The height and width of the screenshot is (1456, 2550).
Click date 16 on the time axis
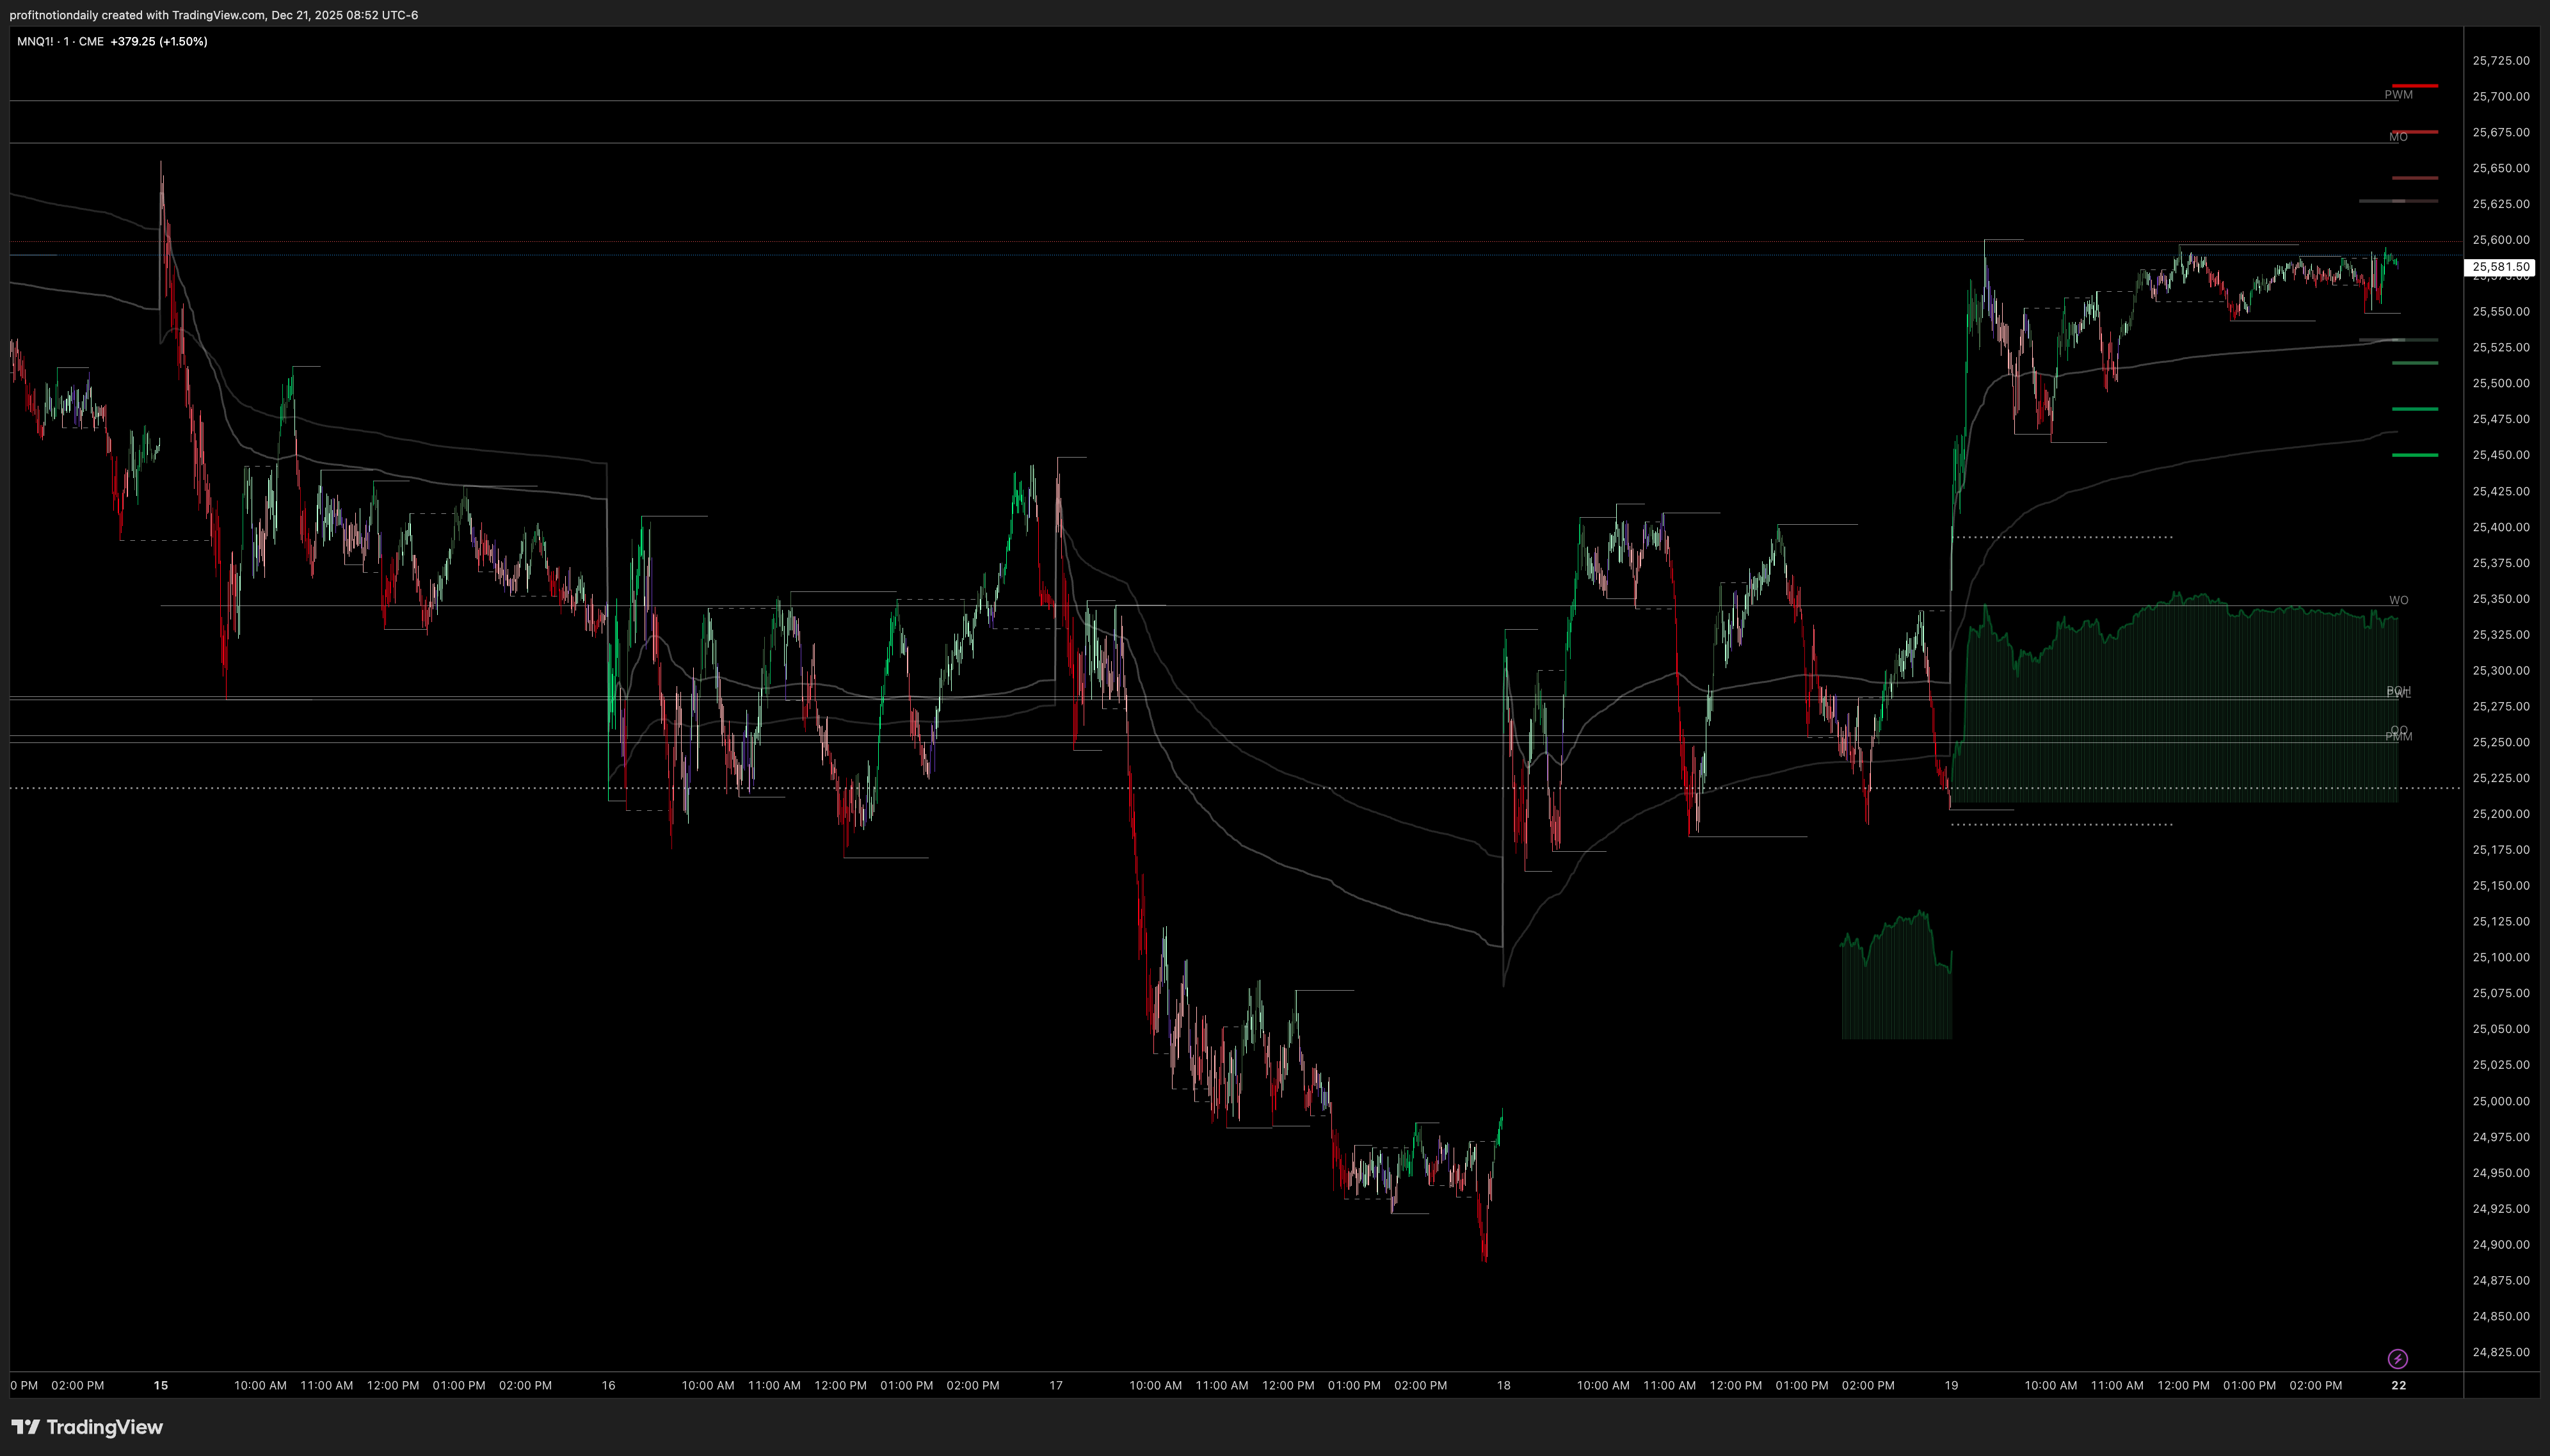pos(608,1385)
